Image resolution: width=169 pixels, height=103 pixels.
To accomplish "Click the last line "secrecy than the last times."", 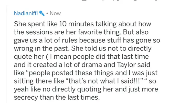I will 57,97.
